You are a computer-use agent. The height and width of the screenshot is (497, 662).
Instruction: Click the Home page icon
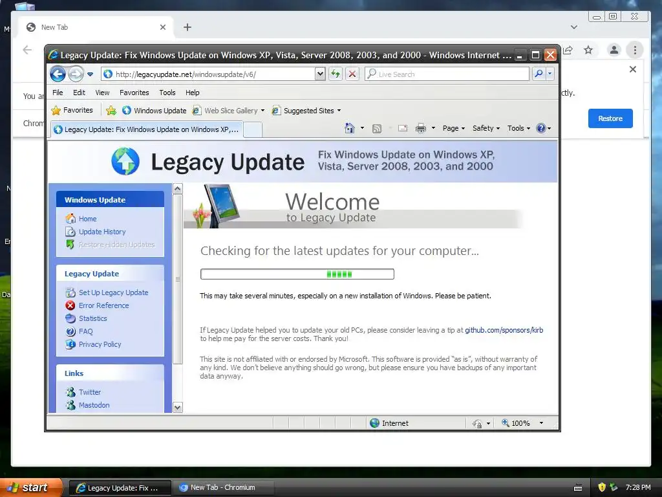[350, 128]
